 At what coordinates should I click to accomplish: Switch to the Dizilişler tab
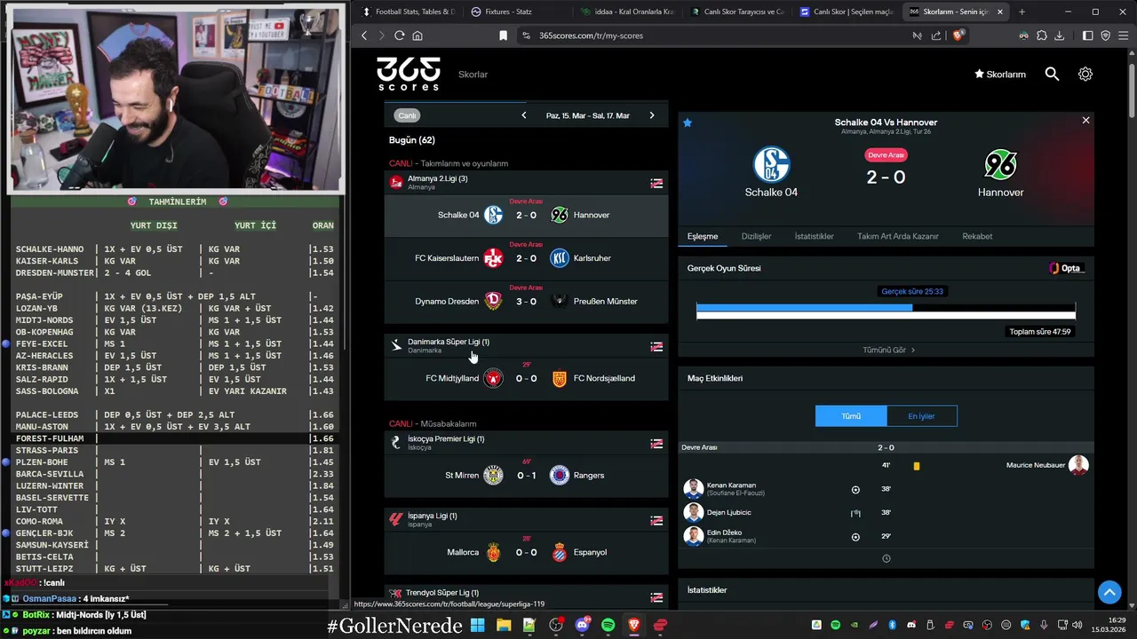tap(756, 236)
